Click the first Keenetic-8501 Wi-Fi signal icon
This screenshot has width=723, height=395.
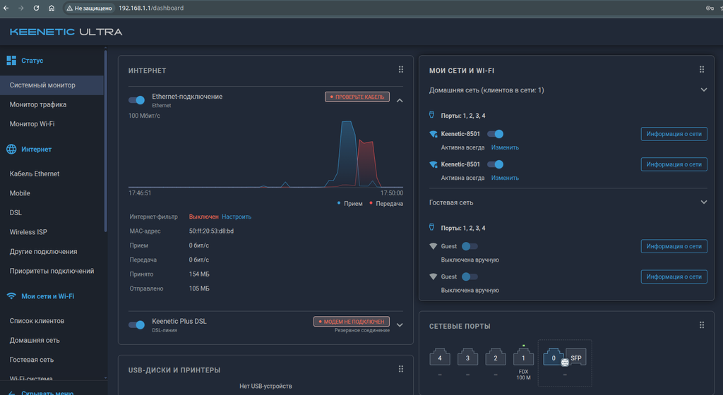[x=433, y=134]
